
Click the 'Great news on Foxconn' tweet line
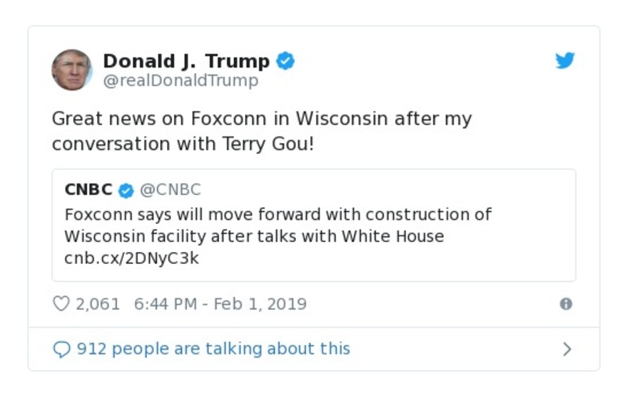(261, 119)
